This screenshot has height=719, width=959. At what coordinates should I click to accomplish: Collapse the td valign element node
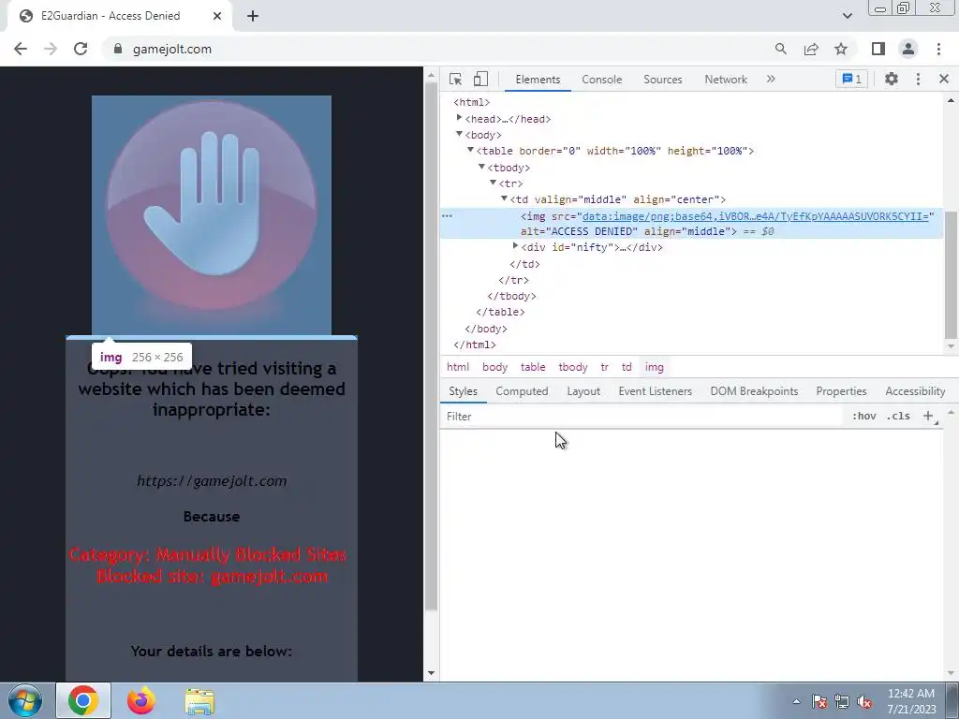504,198
